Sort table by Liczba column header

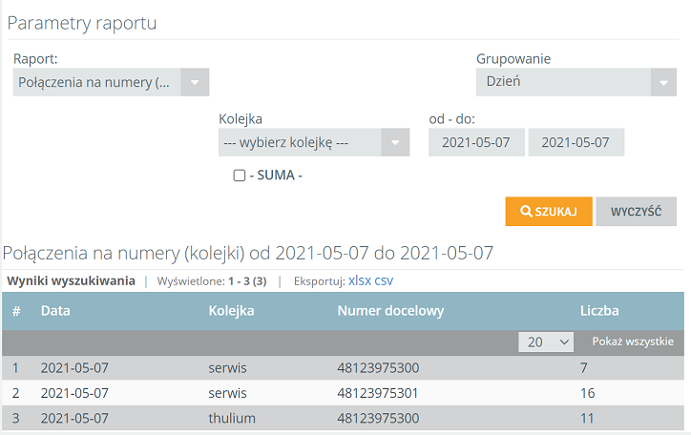tap(599, 311)
